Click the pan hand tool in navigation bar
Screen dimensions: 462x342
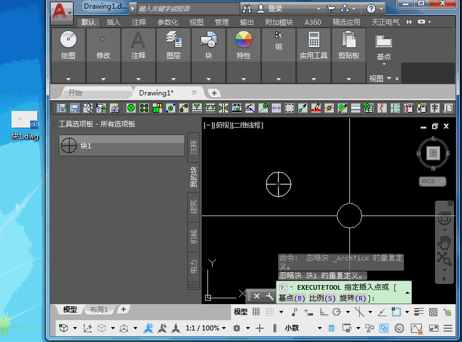point(444,241)
